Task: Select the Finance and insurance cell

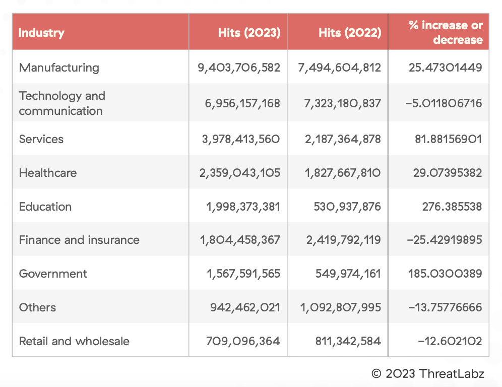Action: (x=79, y=240)
